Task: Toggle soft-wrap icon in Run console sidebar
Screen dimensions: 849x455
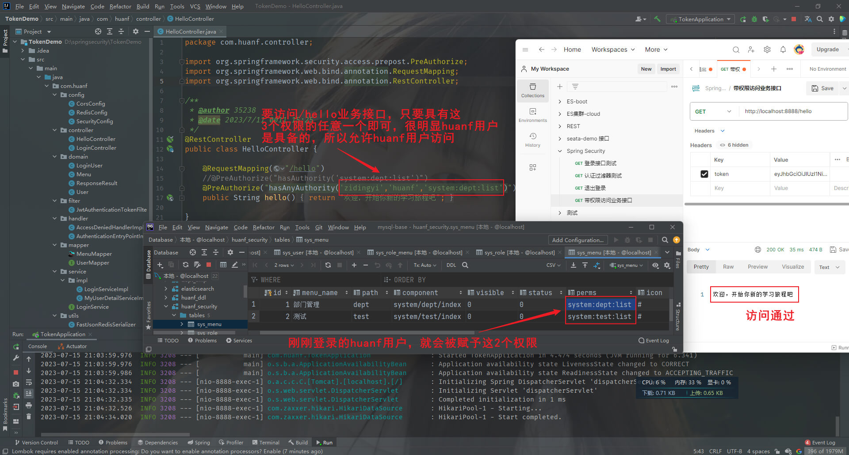Action: [x=29, y=382]
